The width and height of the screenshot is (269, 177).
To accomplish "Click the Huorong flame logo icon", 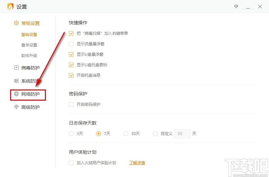I will click(10, 7).
